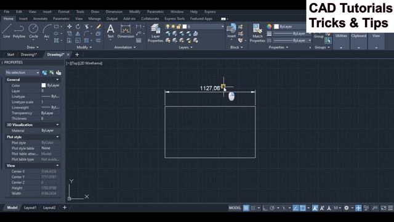Image resolution: width=394 pixels, height=222 pixels.
Task: Click the Dimension tool
Action: 126,31
